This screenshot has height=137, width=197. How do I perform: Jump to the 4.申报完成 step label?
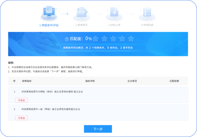[146, 25]
